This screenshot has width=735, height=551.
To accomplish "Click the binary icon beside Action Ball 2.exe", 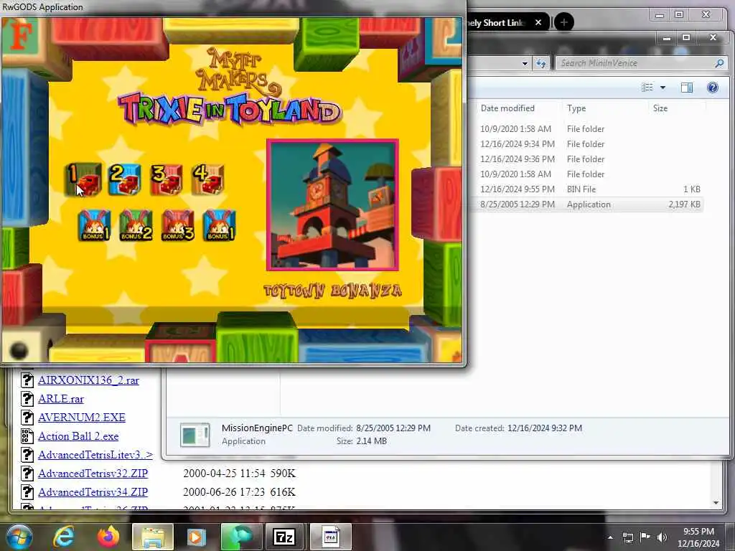I will (x=27, y=436).
